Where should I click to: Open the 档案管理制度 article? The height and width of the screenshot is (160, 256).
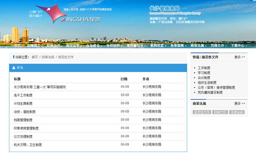23,120
